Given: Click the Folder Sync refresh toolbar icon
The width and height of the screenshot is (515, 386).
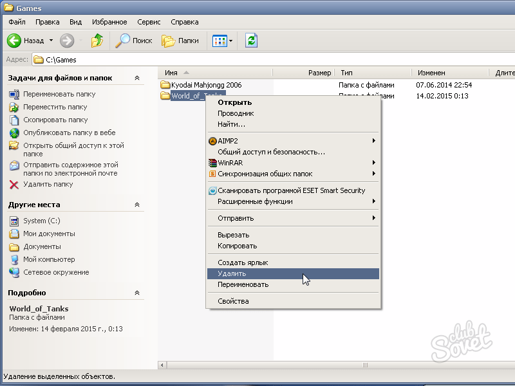Looking at the screenshot, I should pyautogui.click(x=251, y=41).
